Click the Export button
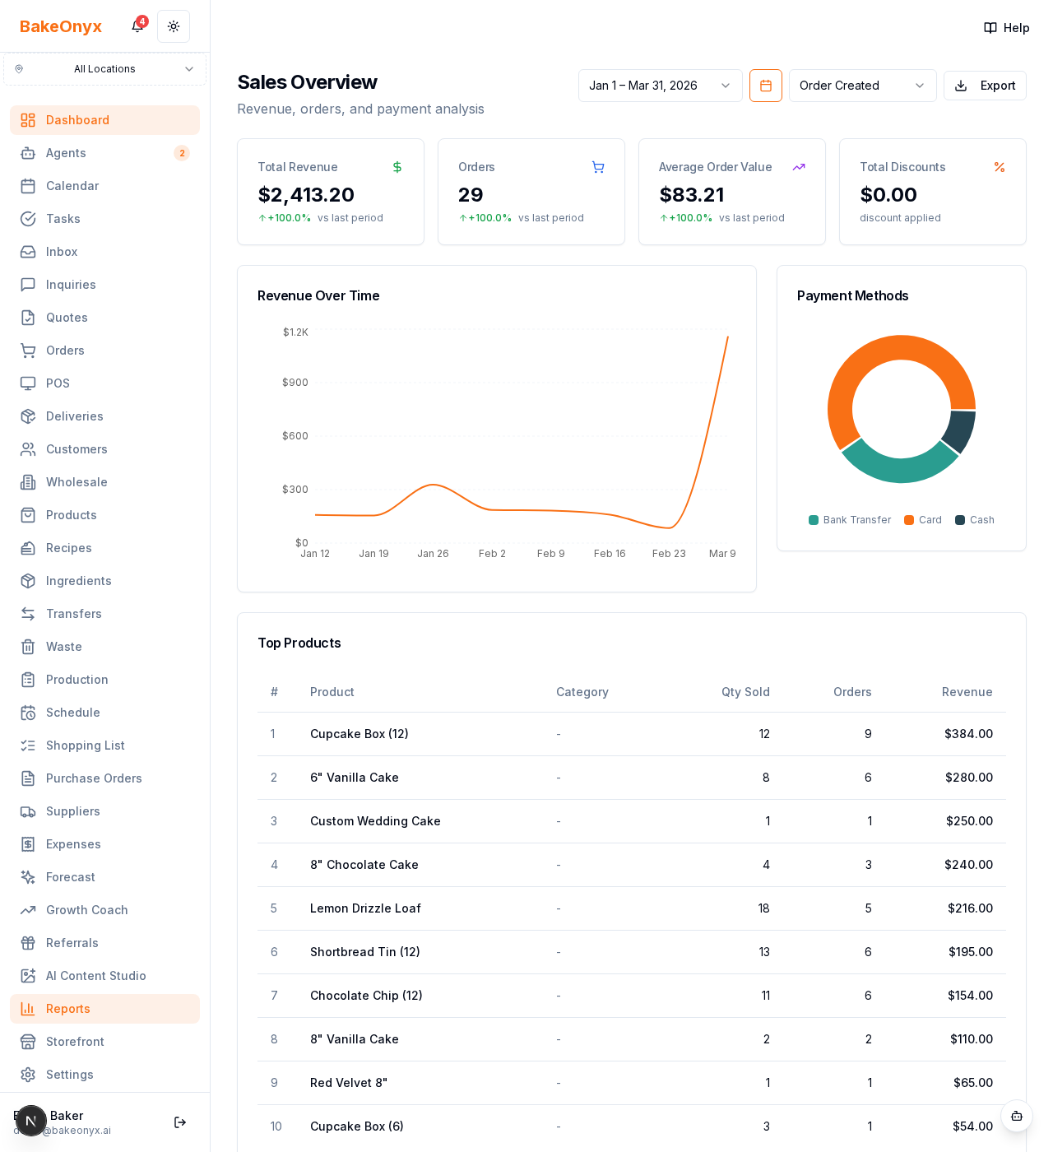Viewport: 1053px width, 1152px height. 985,86
